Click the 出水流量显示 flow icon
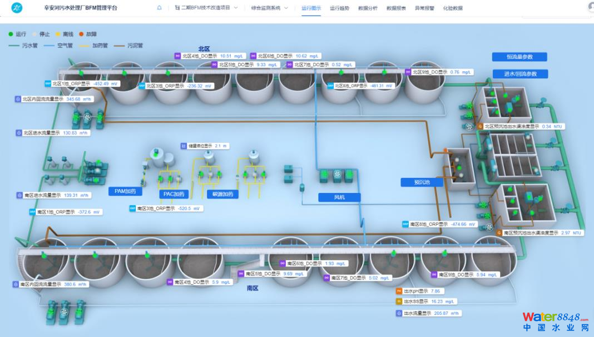 (x=399, y=313)
